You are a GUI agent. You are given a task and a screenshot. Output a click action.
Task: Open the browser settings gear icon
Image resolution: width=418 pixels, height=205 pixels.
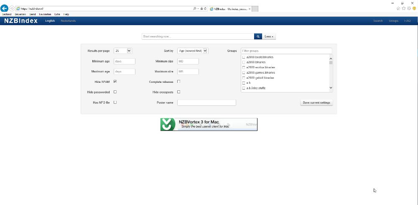coord(408,8)
